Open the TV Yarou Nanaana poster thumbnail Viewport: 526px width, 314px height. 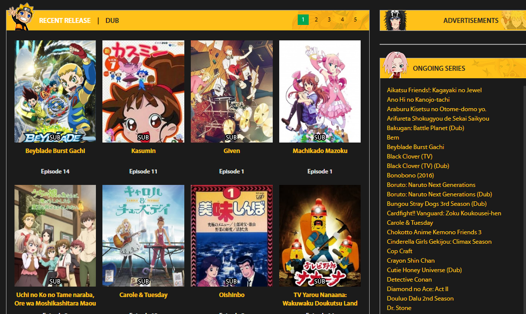320,236
